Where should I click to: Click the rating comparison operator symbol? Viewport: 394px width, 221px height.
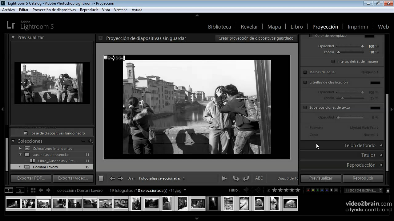coord(268,190)
